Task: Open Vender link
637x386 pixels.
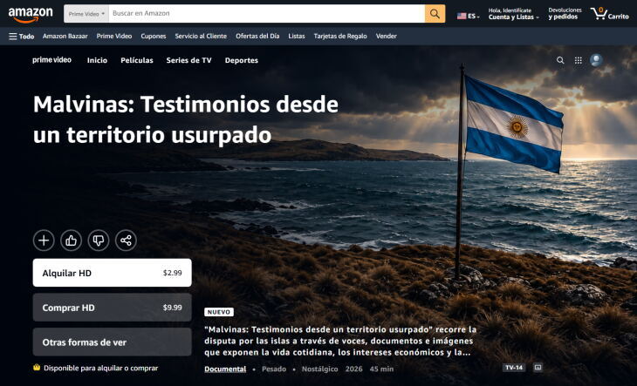Action: [x=387, y=36]
